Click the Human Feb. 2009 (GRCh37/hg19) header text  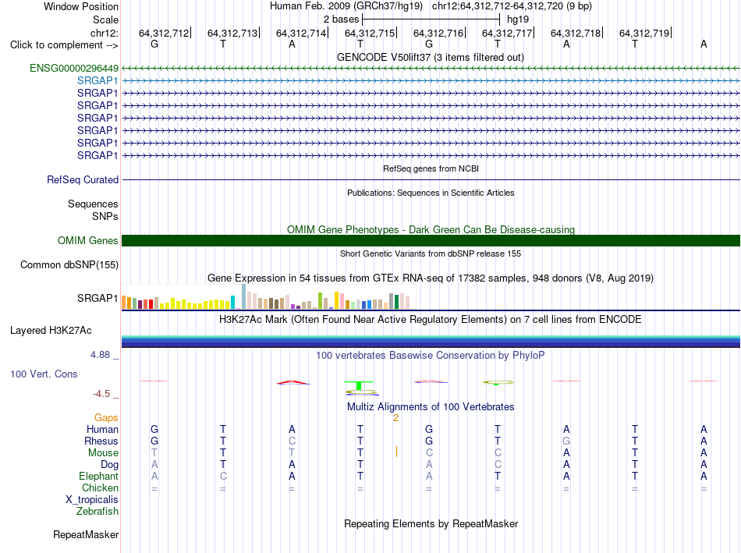[x=346, y=6]
